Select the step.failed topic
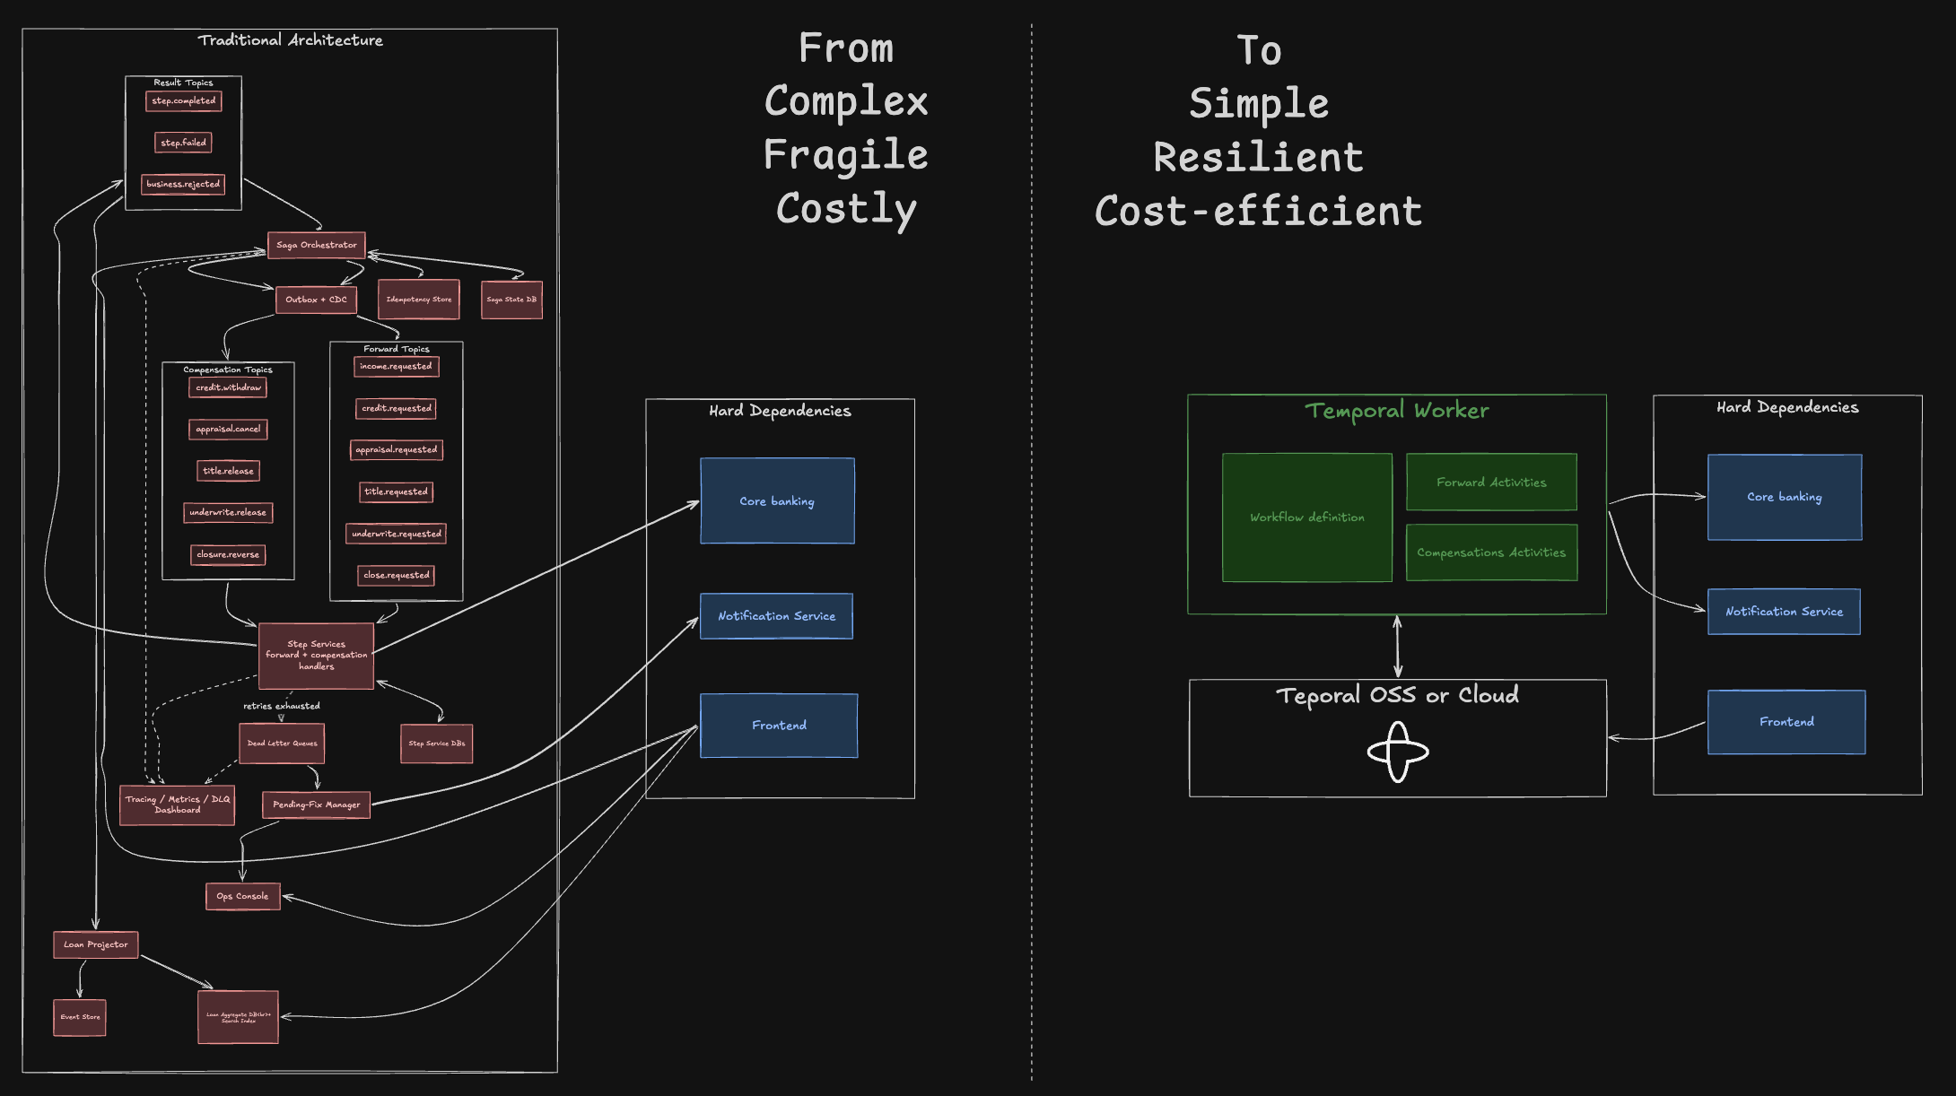This screenshot has width=1956, height=1096. pos(183,143)
